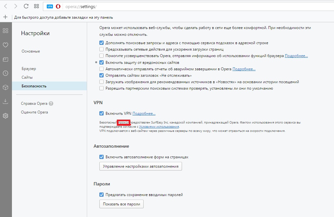Screen dimensions: 334x217
Task: Click bookmarks bar hint Для быстрого доступа
Action: click(x=64, y=17)
